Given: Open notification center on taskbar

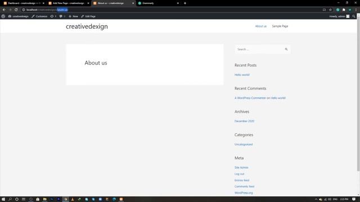Looking at the screenshot, I should (354, 199).
